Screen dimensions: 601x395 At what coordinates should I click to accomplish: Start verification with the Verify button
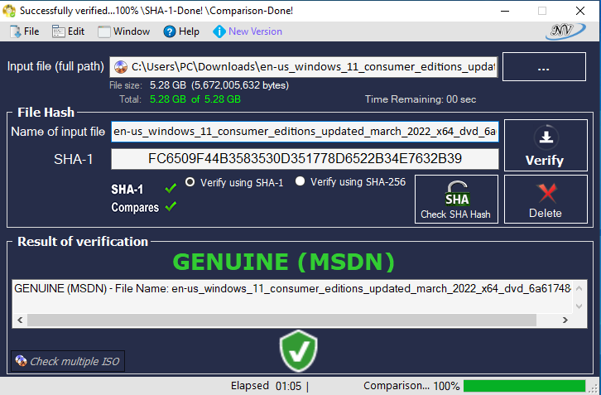546,146
